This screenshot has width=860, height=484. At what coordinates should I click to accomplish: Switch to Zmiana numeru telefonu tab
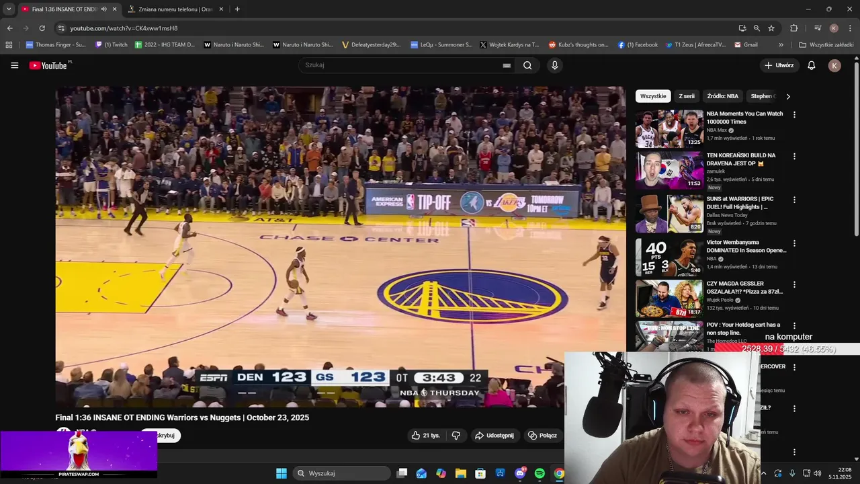click(175, 9)
